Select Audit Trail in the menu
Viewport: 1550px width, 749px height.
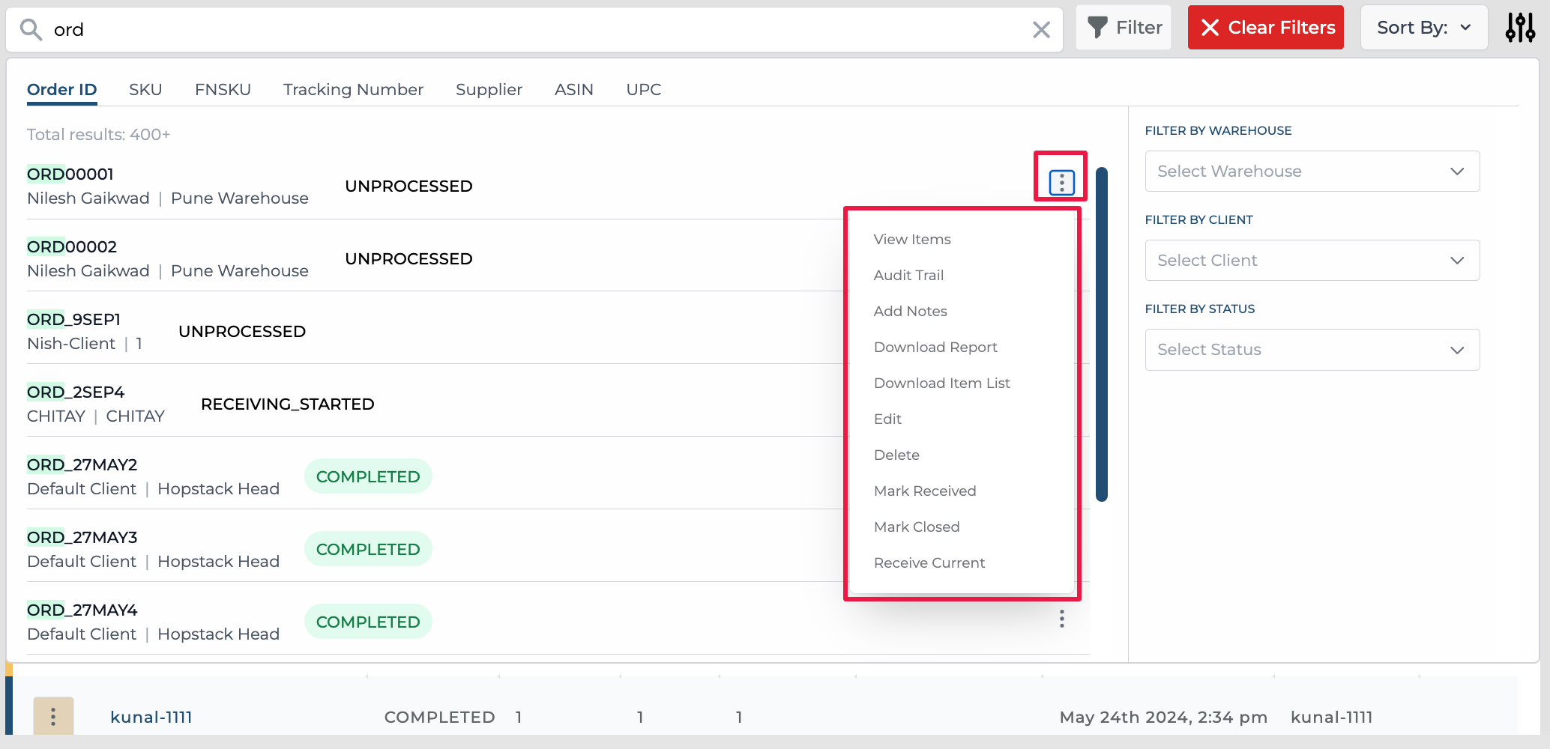pos(908,276)
